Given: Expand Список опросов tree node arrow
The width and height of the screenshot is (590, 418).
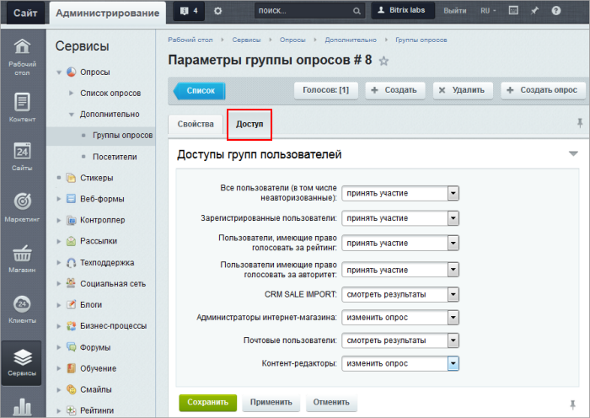Looking at the screenshot, I should point(71,93).
